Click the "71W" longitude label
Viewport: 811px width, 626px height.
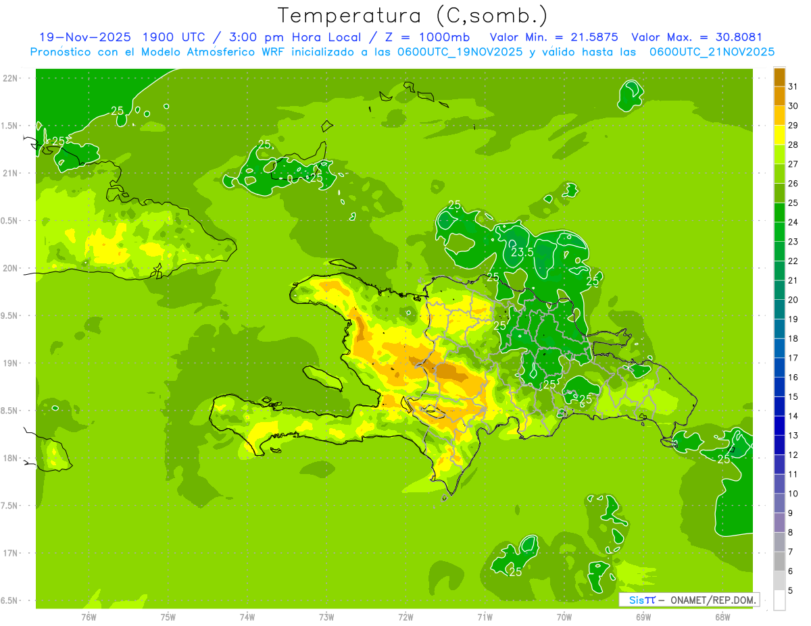pos(485,617)
